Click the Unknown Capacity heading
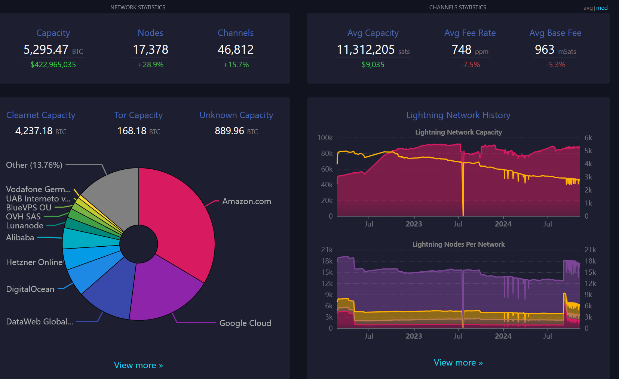 click(236, 115)
